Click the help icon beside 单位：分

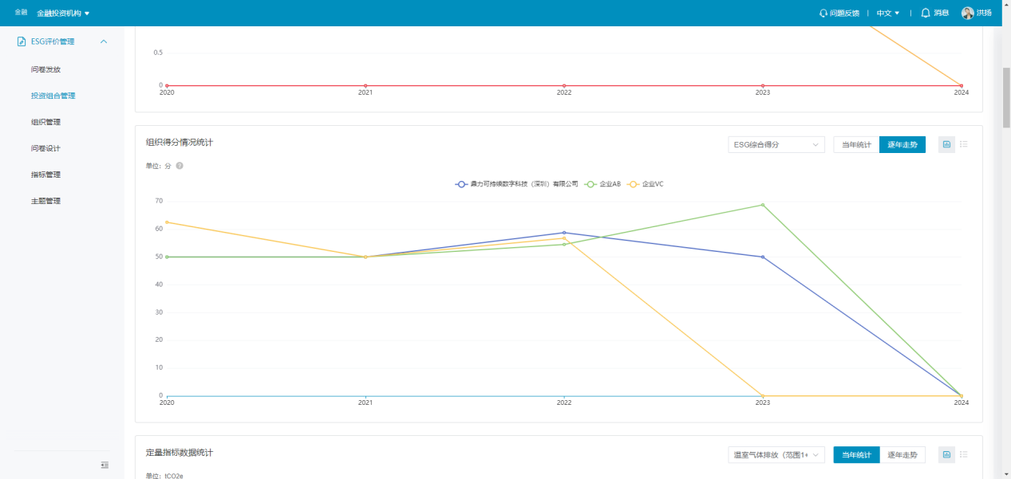point(180,166)
